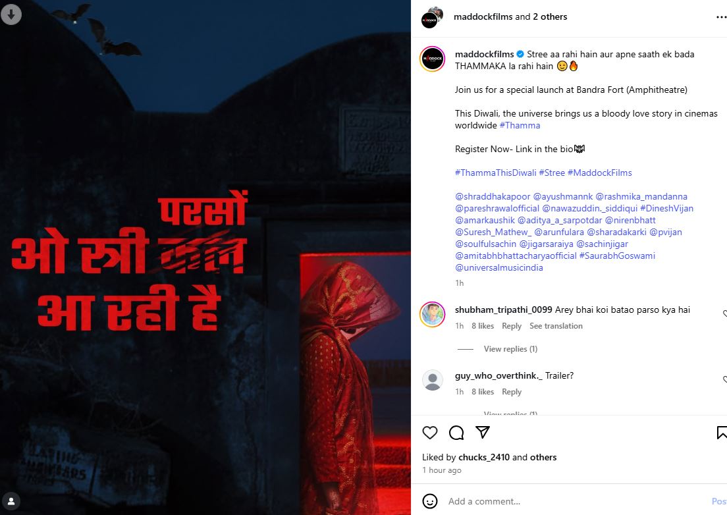
Task: Click Post button to submit comment
Action: click(x=719, y=501)
